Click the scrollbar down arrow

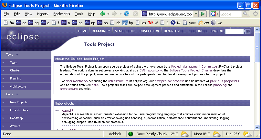tap(257, 127)
